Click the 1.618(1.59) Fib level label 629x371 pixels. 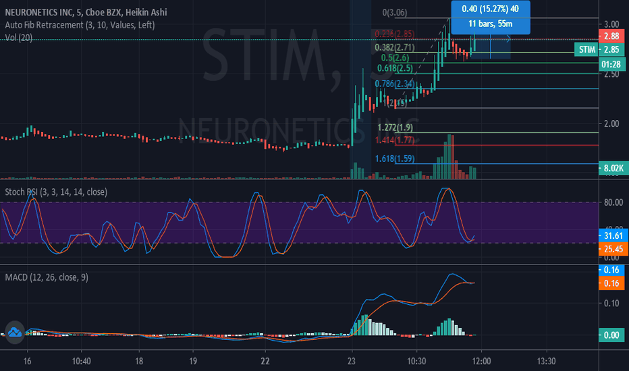[x=395, y=159]
